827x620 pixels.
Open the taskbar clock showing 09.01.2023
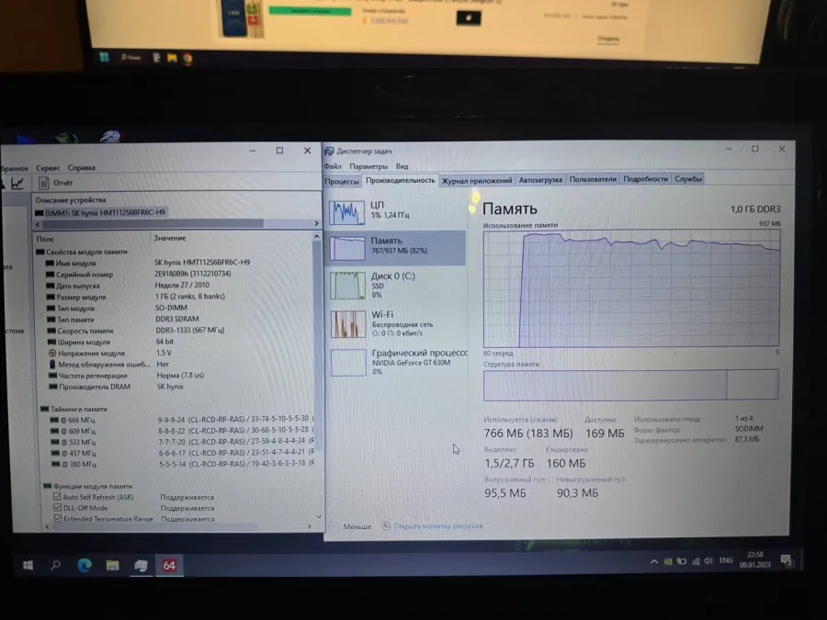[x=754, y=559]
